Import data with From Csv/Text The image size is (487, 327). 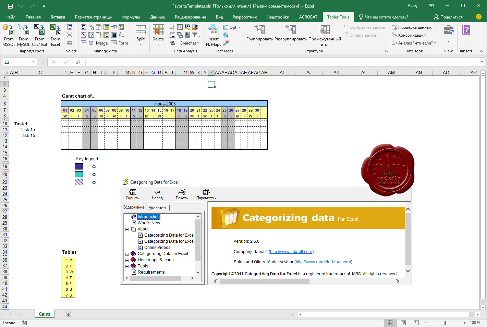point(40,35)
